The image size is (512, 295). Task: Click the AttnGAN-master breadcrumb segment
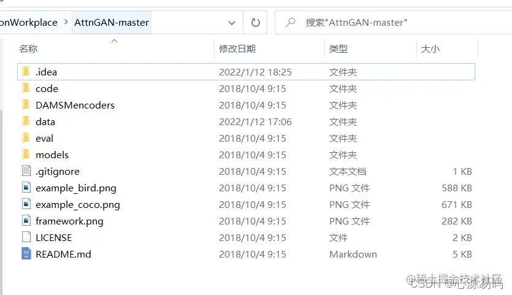point(112,22)
